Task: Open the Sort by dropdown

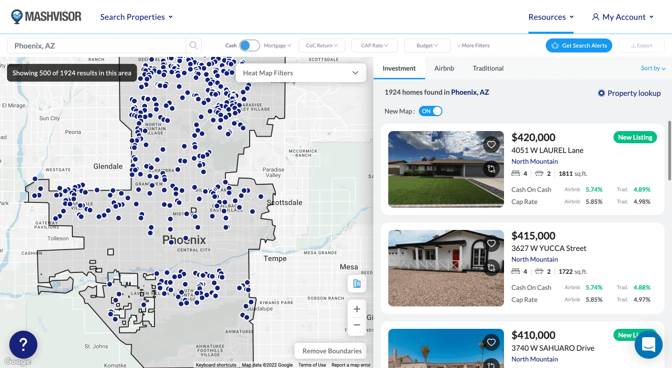Action: 653,68
